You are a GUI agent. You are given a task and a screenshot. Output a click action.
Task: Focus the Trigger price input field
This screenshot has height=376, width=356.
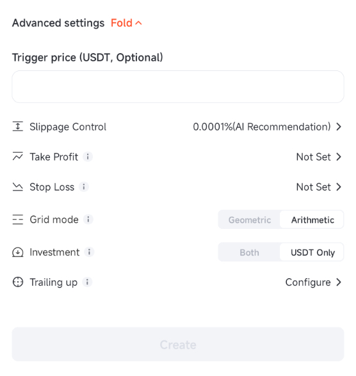point(178,86)
